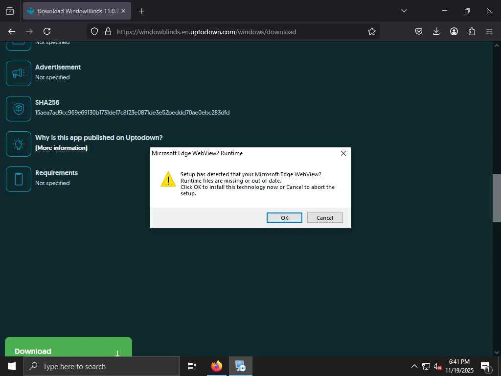This screenshot has width=501, height=376.
Task: Show hidden system tray icons
Action: coord(414,366)
